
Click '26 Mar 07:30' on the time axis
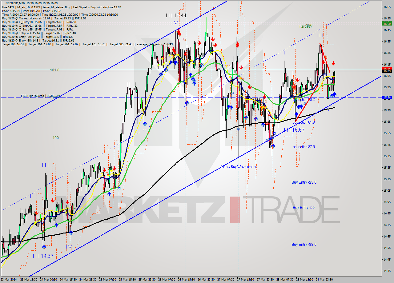[x=167, y=280]
